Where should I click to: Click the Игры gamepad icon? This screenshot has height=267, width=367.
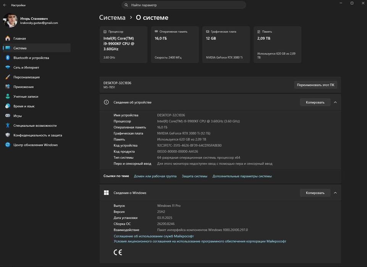point(8,116)
